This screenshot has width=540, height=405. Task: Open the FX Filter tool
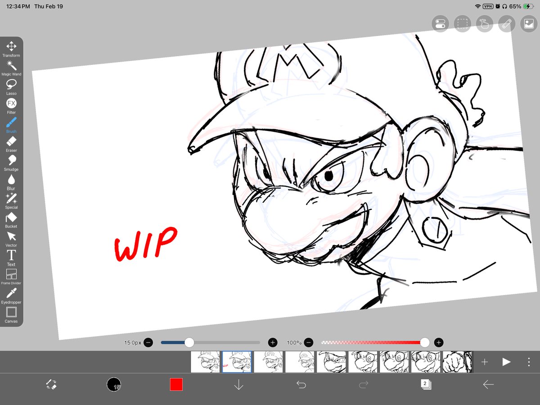[11, 106]
